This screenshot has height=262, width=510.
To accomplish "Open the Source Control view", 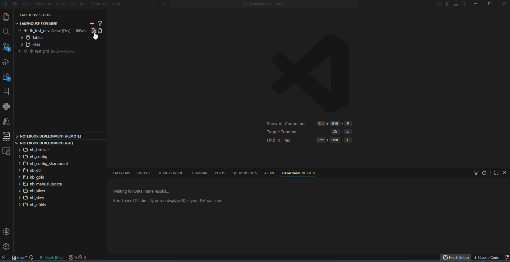I will [x=6, y=47].
